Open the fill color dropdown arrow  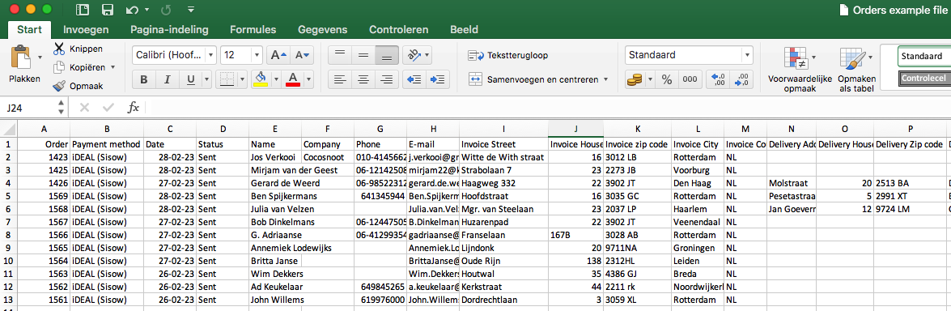(276, 79)
